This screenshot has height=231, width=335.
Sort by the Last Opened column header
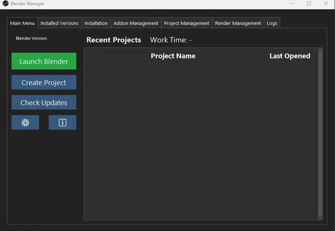pos(290,56)
